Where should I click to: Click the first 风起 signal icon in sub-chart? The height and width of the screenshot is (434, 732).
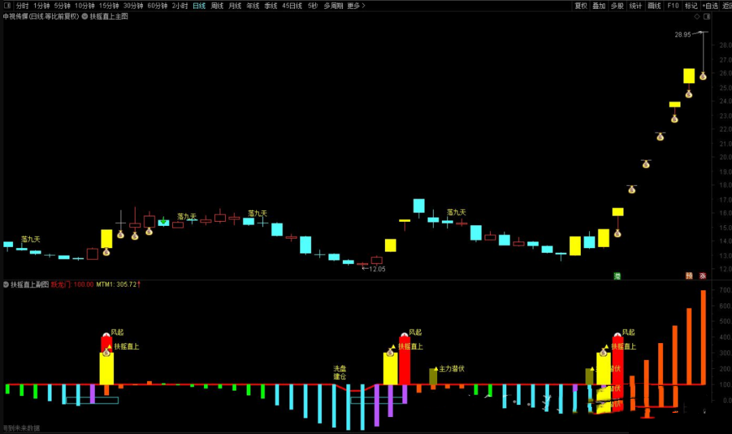click(x=106, y=336)
